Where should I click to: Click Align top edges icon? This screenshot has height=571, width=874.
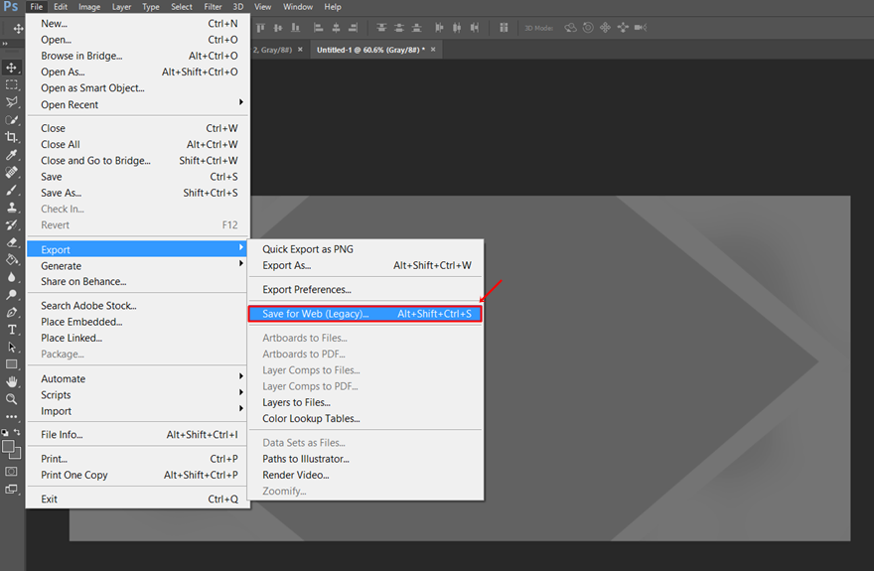(x=260, y=27)
